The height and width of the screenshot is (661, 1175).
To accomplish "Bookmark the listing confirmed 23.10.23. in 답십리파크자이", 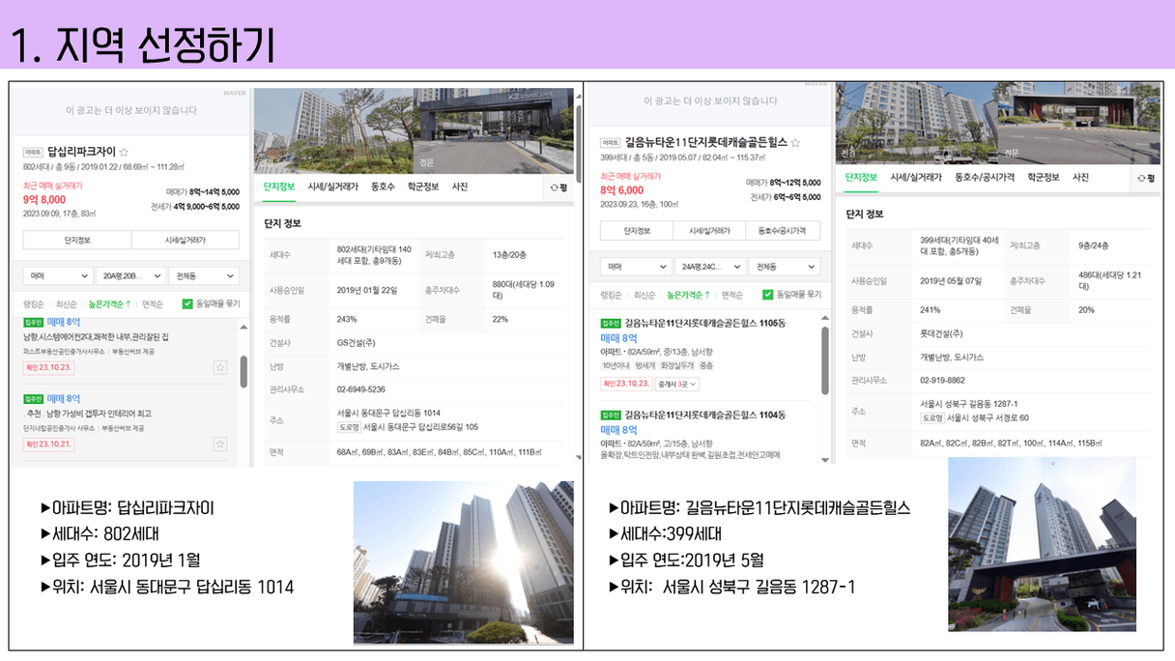I will pyautogui.click(x=219, y=367).
